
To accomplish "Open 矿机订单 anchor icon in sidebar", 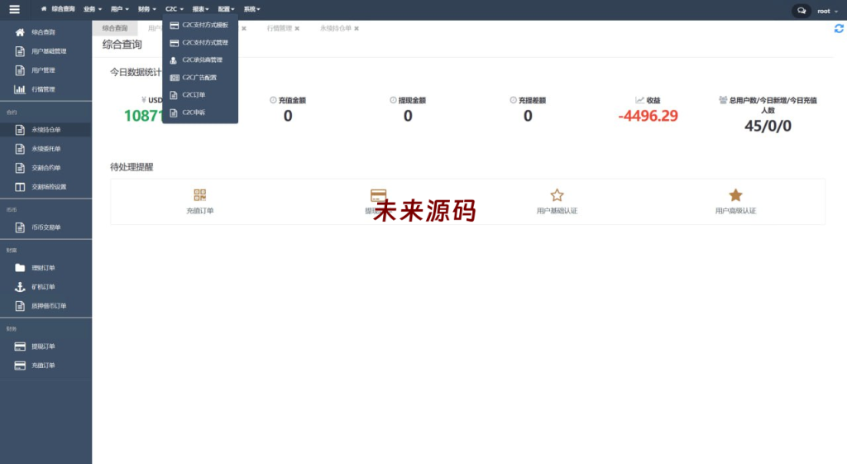I will click(20, 287).
